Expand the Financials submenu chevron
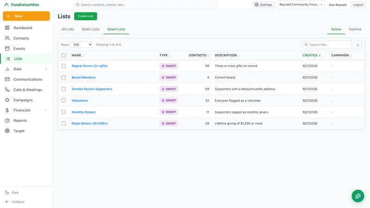The width and height of the screenshot is (370, 208). pyautogui.click(x=46, y=110)
